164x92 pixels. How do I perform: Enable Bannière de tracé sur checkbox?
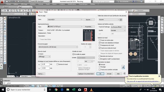(x=100, y=56)
